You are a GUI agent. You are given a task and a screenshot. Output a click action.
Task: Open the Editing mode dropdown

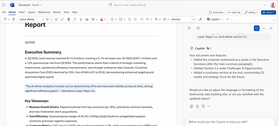pyautogui.click(x=252, y=12)
